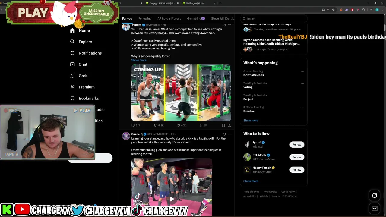This screenshot has width=386, height=217.
Task: Open Cookie Policy footer link
Action: [x=288, y=192]
